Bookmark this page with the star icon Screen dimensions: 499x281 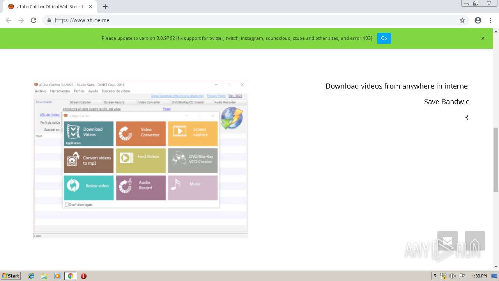pyautogui.click(x=462, y=20)
